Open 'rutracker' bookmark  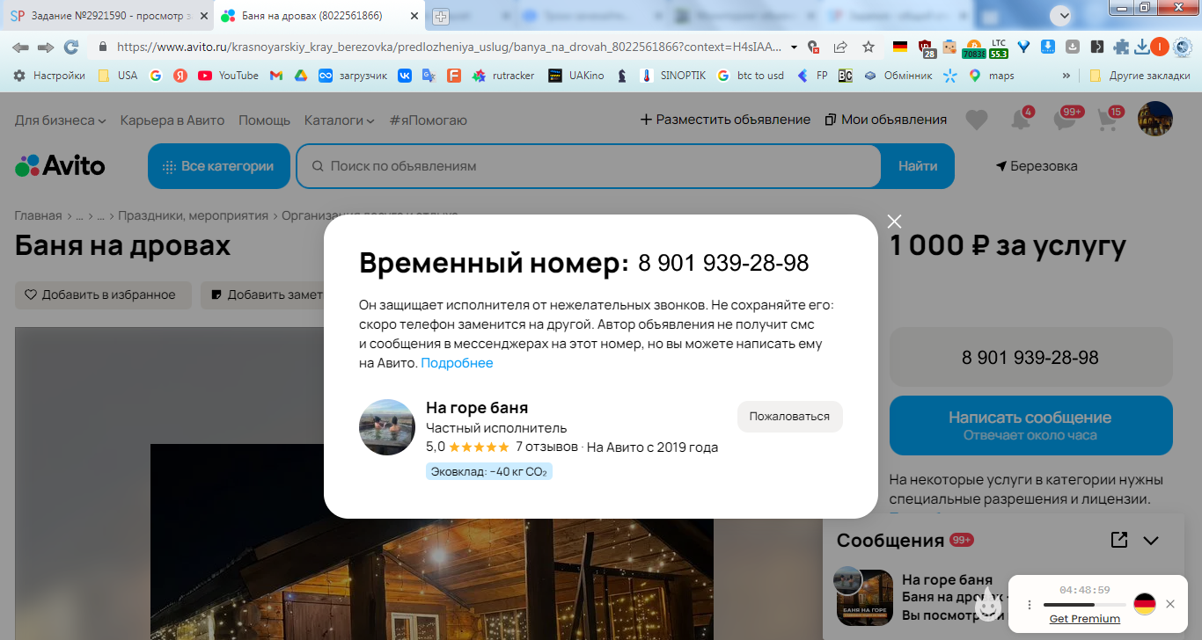tap(503, 76)
